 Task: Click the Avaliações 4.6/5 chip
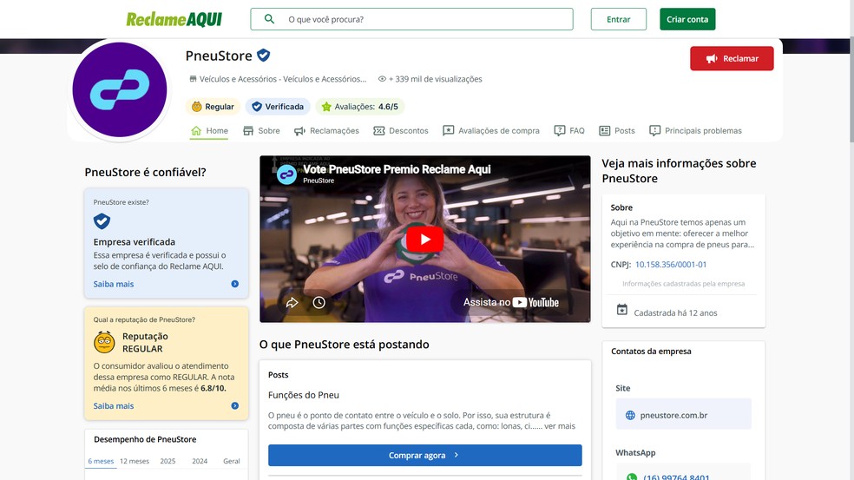360,107
